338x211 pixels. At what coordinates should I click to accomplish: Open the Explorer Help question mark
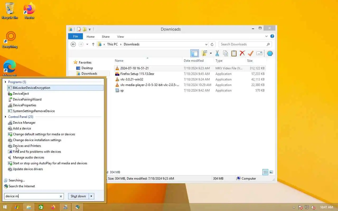click(272, 36)
